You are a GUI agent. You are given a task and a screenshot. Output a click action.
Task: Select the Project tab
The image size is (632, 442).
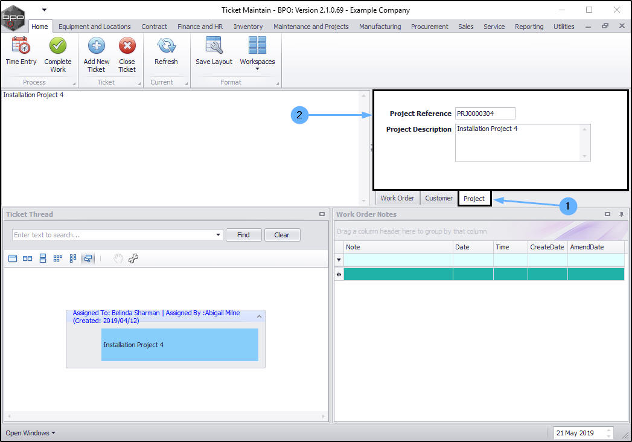(474, 199)
